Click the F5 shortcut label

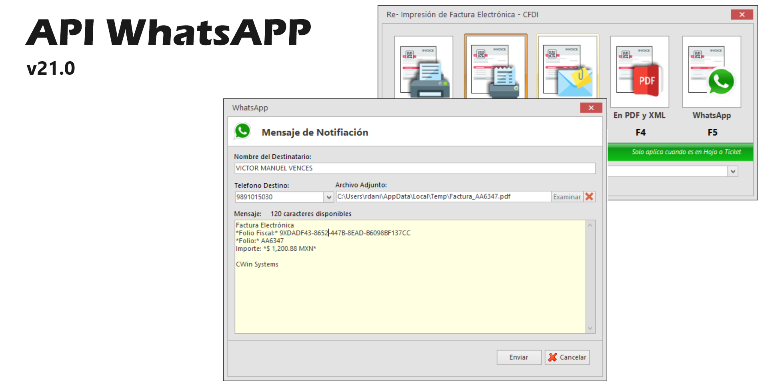click(712, 132)
